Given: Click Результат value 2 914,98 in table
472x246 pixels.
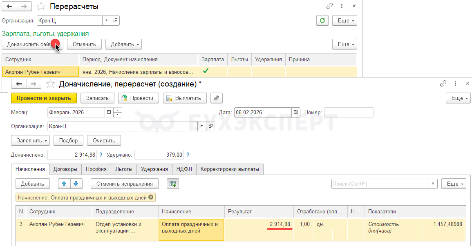Looking at the screenshot, I should point(280,224).
